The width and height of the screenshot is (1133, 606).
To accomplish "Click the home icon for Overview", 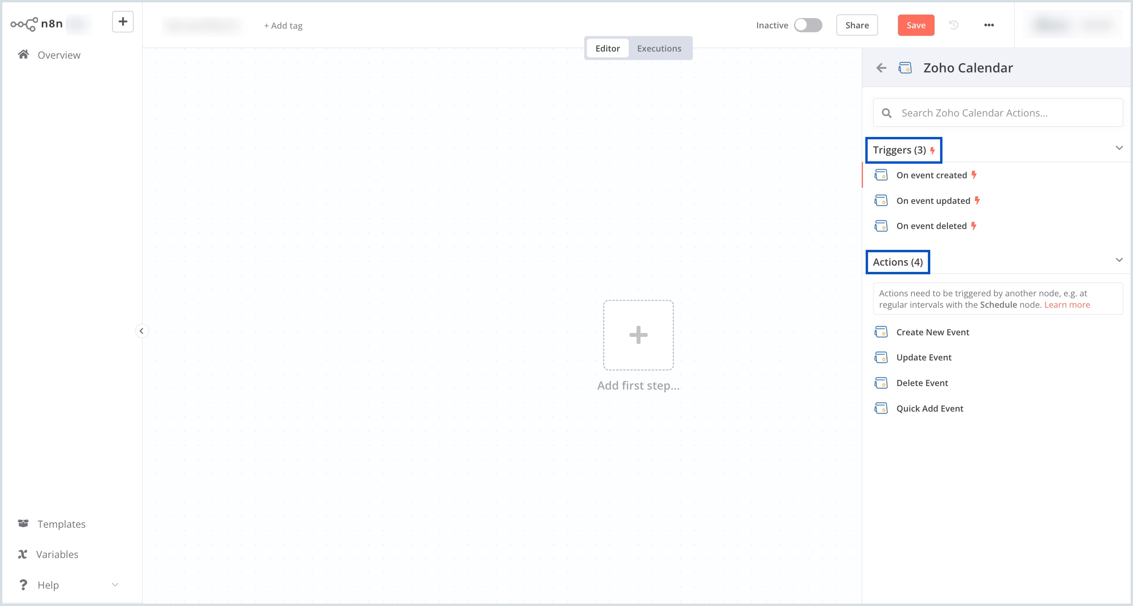I will [23, 55].
